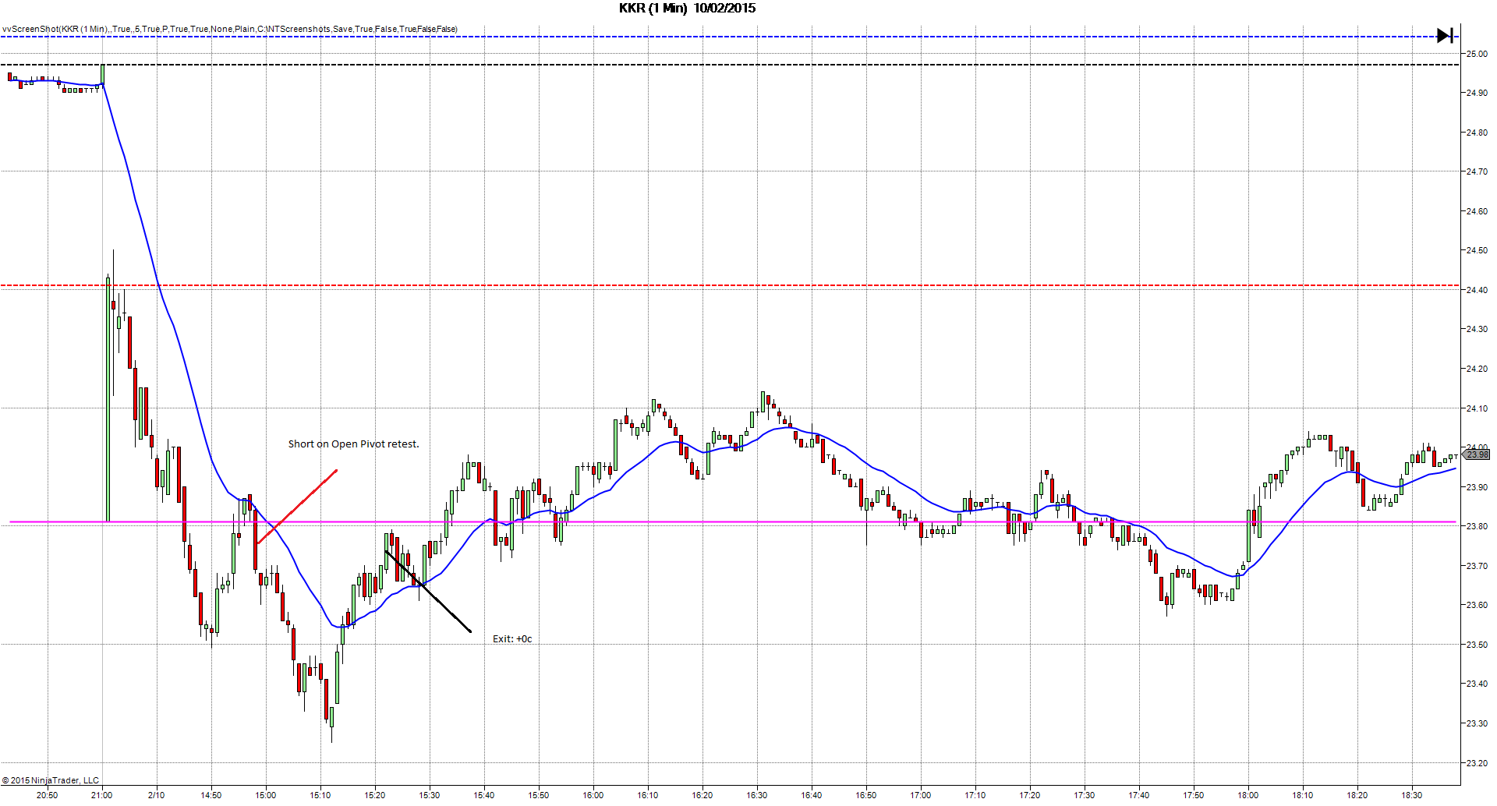Click the 17:30 time axis label
1497x806 pixels.
coord(1084,795)
